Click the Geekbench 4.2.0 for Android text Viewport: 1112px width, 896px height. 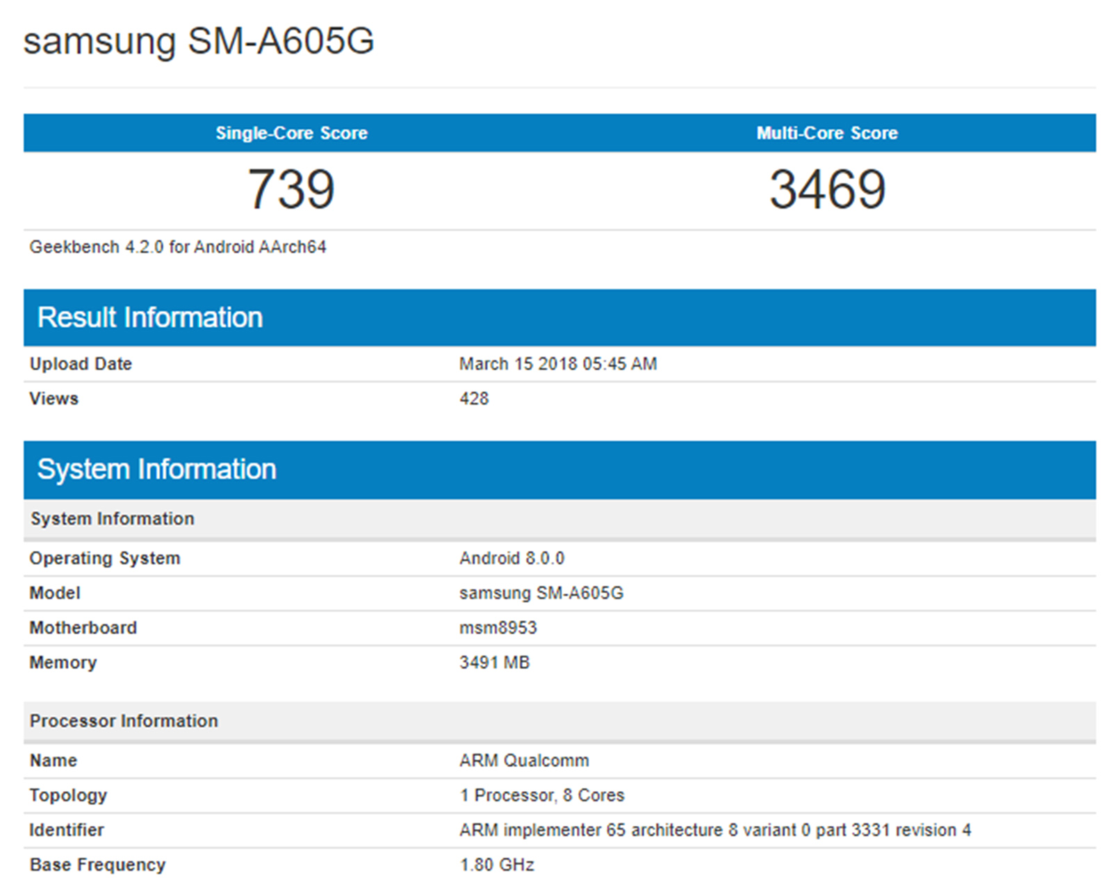click(177, 247)
